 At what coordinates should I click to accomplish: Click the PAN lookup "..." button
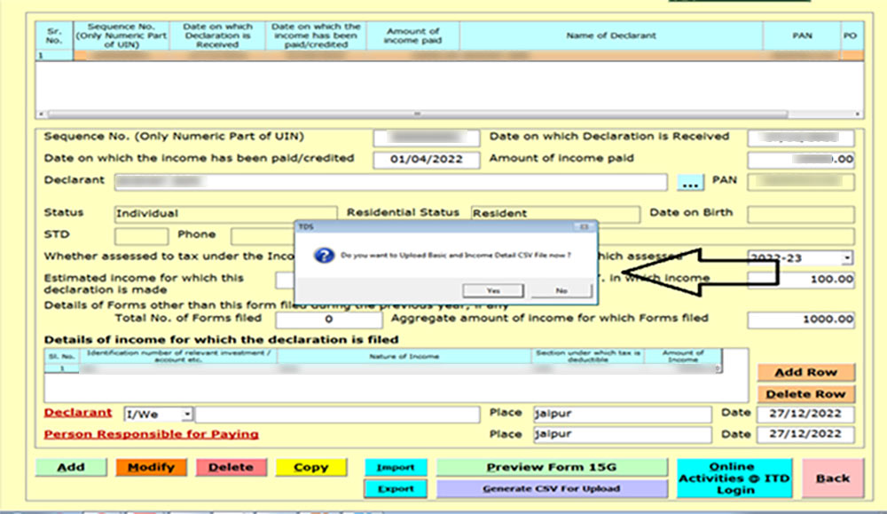pos(690,181)
